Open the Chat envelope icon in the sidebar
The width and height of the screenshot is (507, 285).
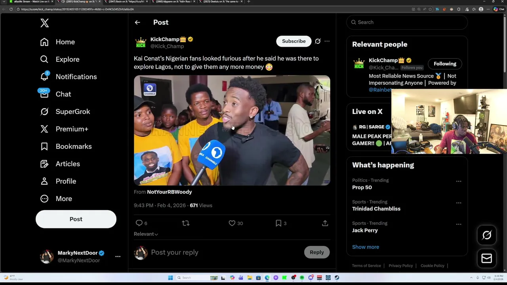pos(44,94)
